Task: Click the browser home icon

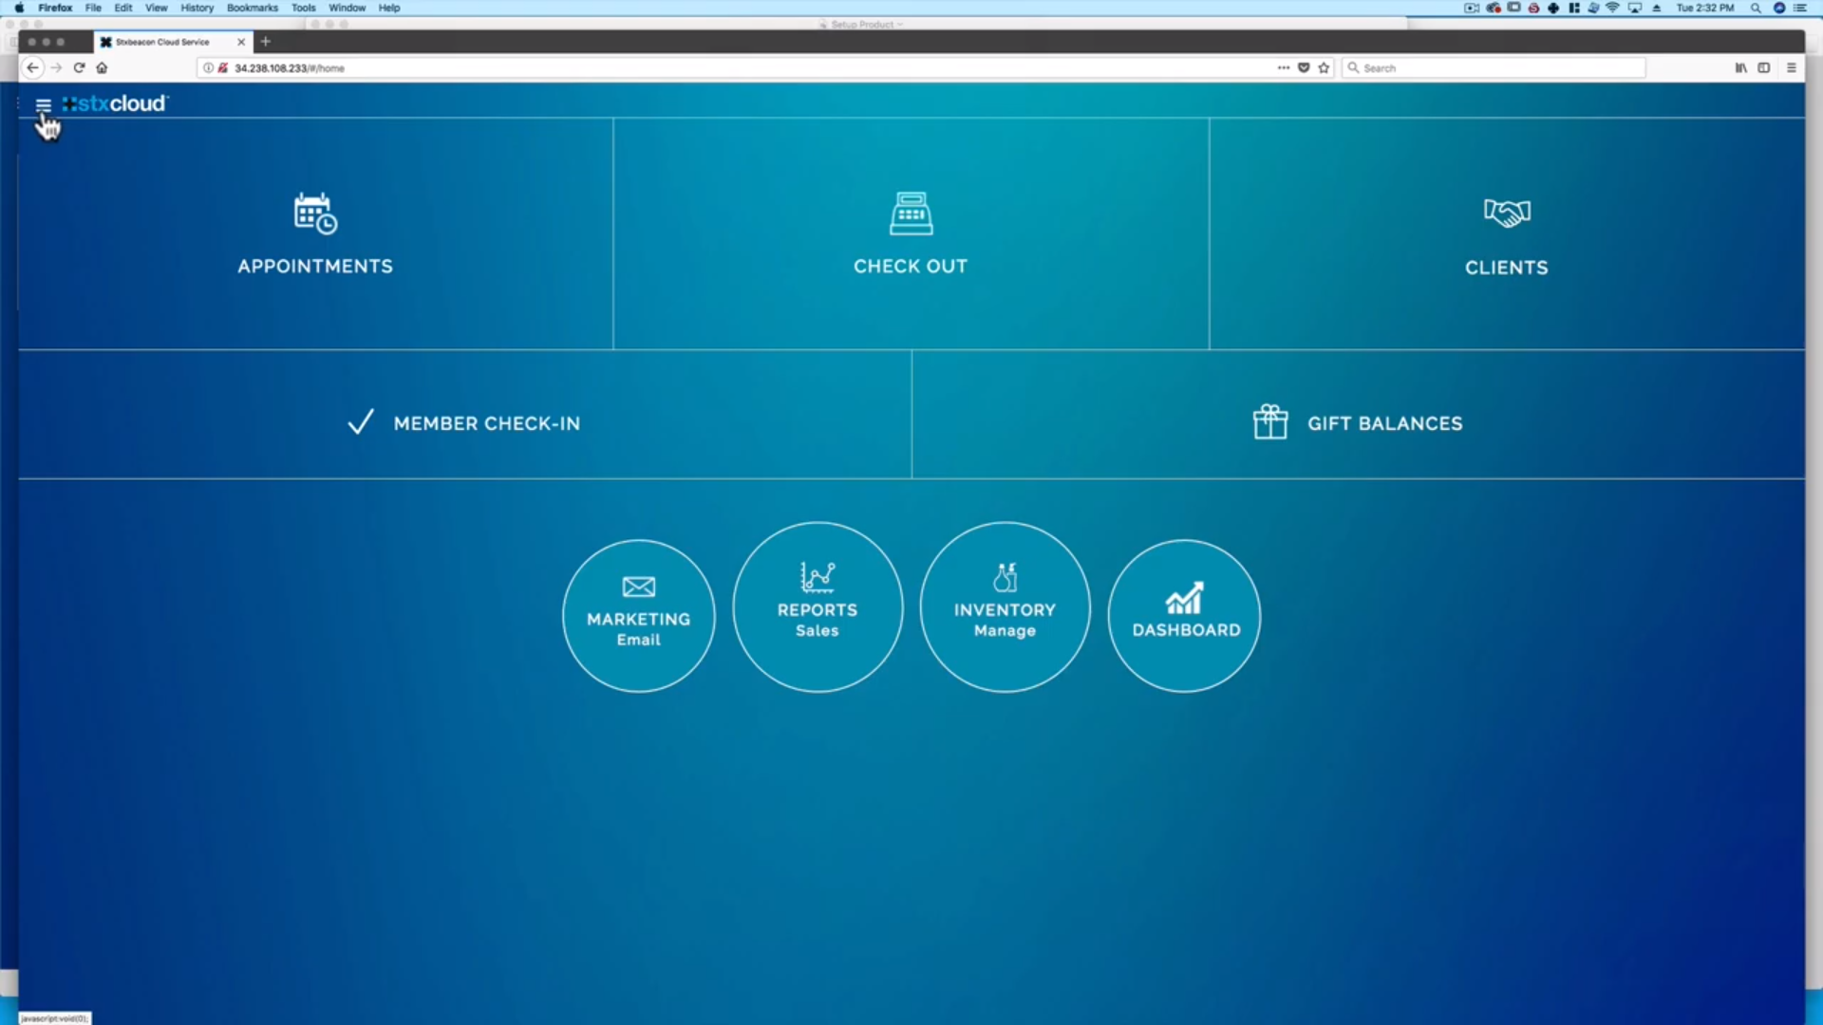Action: point(102,67)
